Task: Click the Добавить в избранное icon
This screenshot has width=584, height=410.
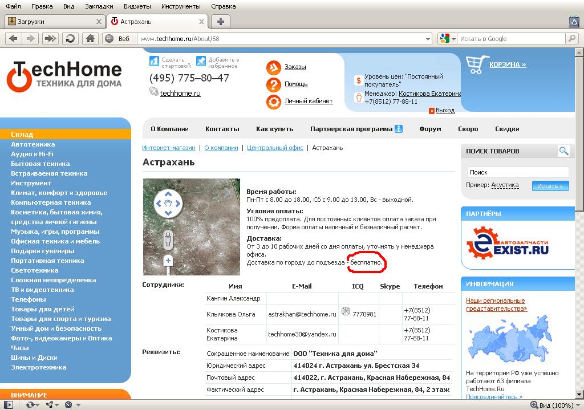Action: (201, 60)
